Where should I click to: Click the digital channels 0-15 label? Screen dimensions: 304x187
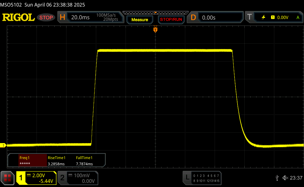(206, 178)
